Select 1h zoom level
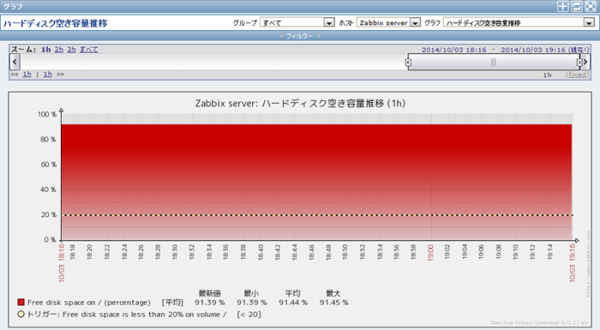This screenshot has height=330, width=600. point(46,50)
